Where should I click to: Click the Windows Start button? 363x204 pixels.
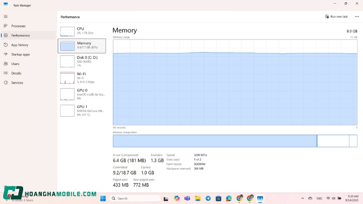pyautogui.click(x=103, y=199)
